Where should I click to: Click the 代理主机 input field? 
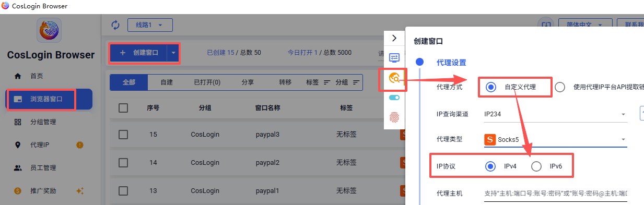point(556,193)
